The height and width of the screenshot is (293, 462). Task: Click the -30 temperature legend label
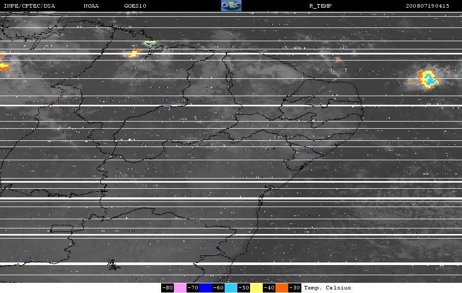click(294, 288)
